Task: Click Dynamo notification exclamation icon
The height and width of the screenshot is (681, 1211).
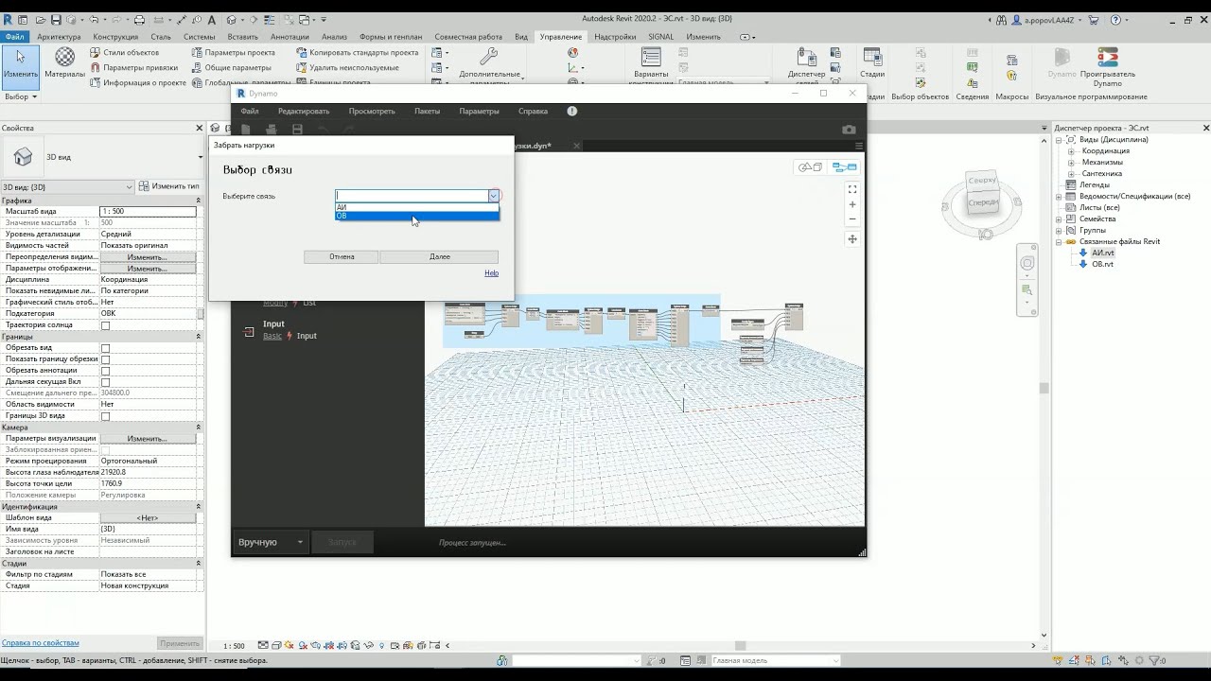Action: [x=571, y=111]
